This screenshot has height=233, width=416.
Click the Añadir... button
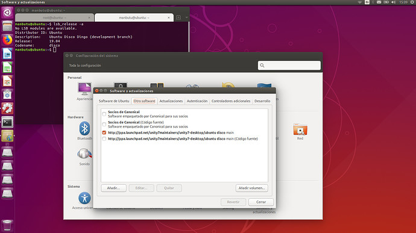[113, 188]
